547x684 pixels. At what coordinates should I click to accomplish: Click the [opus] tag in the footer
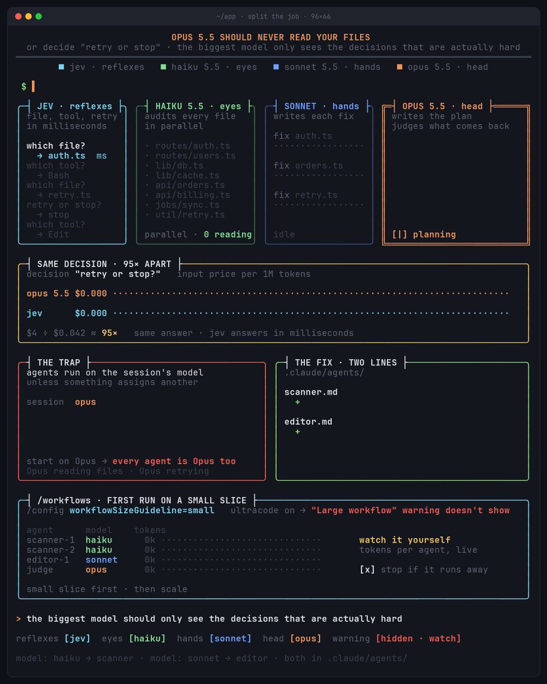[x=305, y=638]
